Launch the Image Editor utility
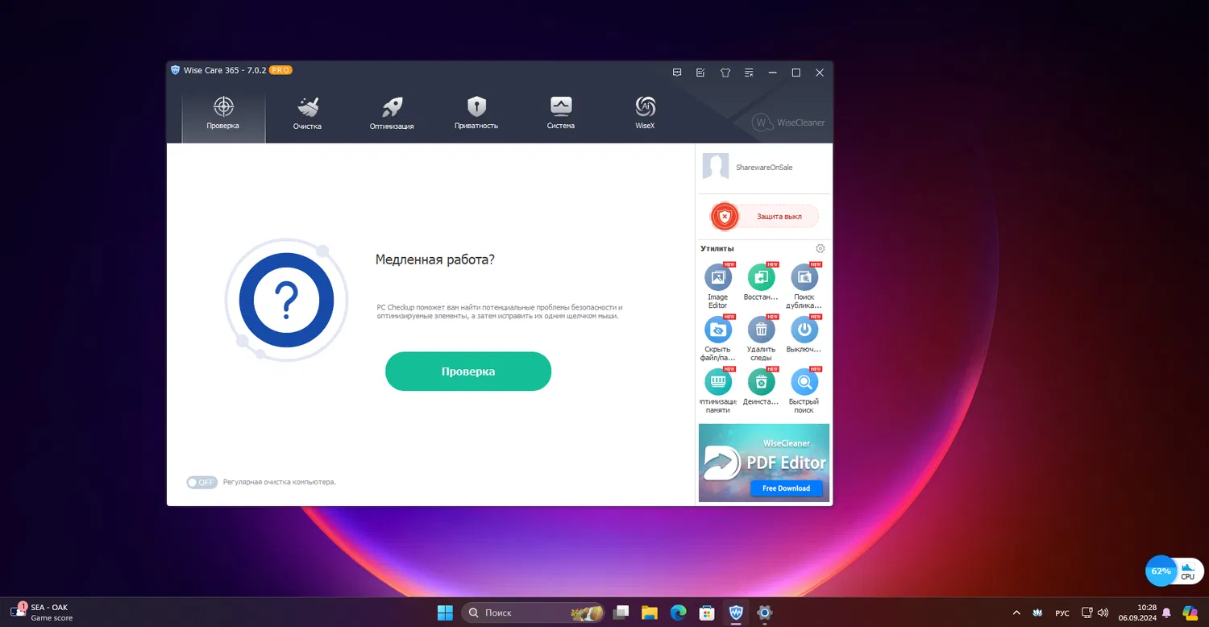The width and height of the screenshot is (1209, 627). click(717, 286)
